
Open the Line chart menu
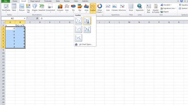pos(67,8)
